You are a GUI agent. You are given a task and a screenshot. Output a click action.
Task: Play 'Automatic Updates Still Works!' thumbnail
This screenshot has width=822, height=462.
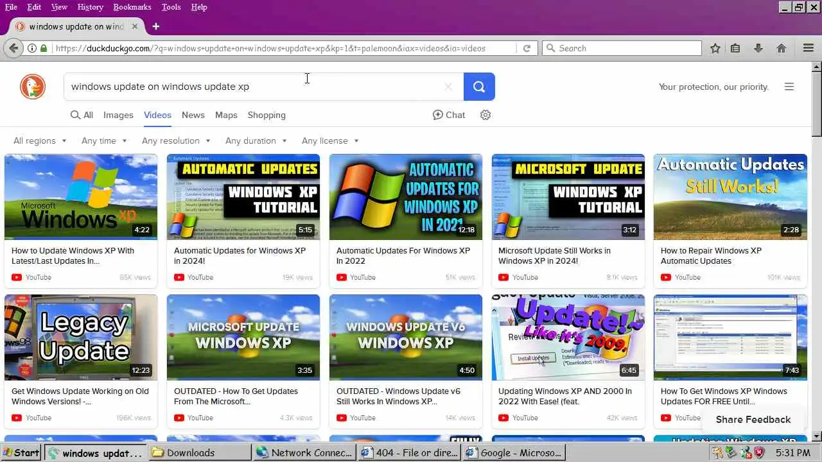(730, 197)
